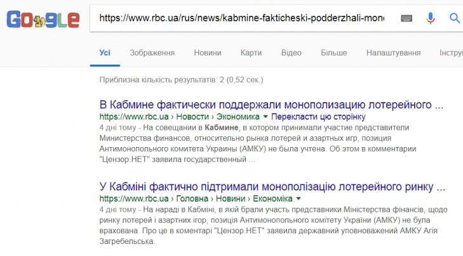Open result 'В Кабмине фактически поддержали'
The image size is (463, 256).
pos(271,105)
